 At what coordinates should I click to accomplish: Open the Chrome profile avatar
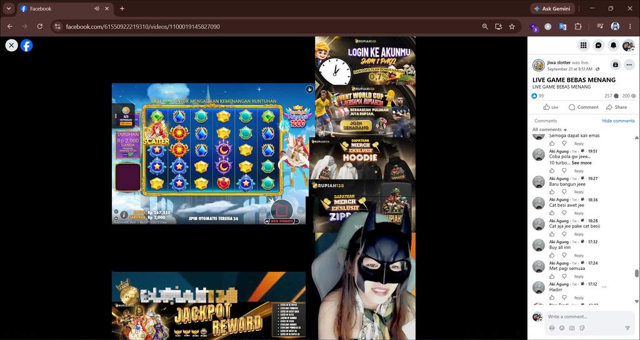[x=615, y=26]
